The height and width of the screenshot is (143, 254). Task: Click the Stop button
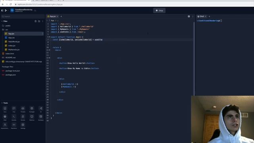[x=159, y=11]
